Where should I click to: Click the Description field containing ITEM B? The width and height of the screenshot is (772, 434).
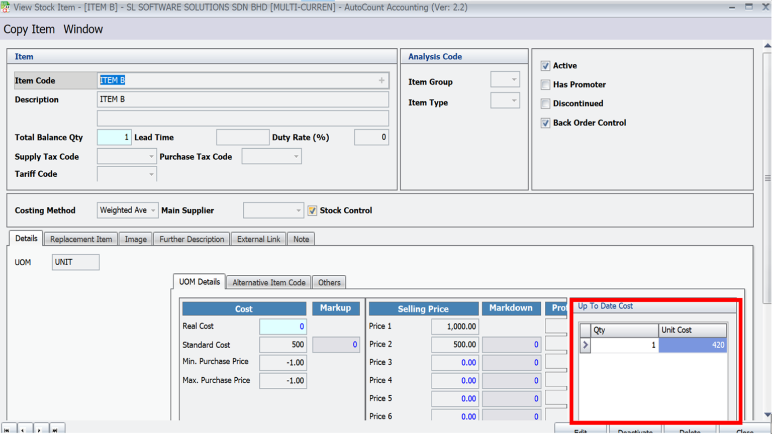click(243, 99)
